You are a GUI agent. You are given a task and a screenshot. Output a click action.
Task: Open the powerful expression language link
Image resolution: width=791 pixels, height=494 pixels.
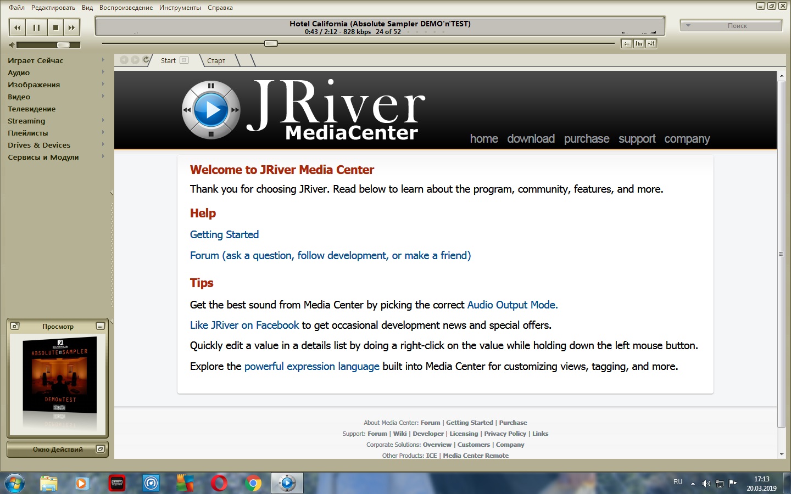pyautogui.click(x=311, y=366)
